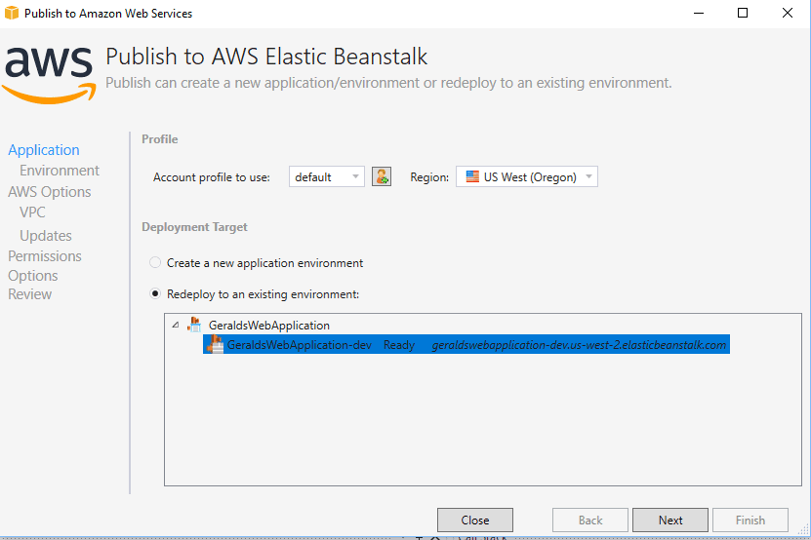Open the VPC step in sidebar

click(32, 212)
